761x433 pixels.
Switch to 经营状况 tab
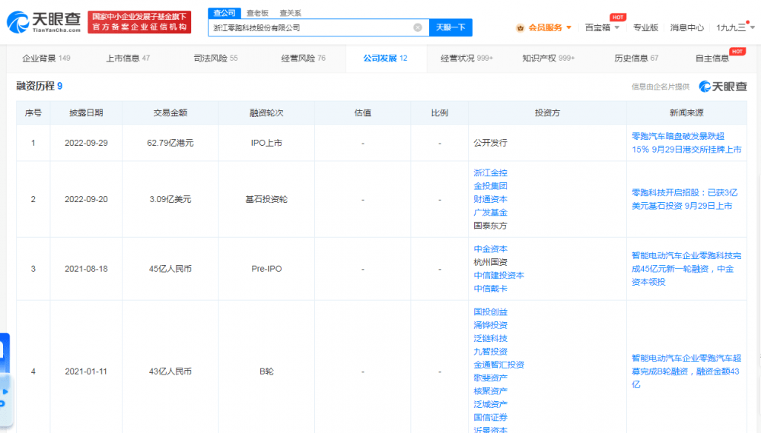[466, 58]
